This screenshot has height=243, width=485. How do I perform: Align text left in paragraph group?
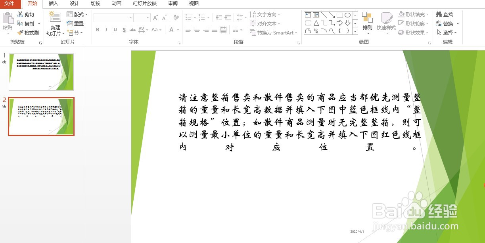(x=188, y=30)
